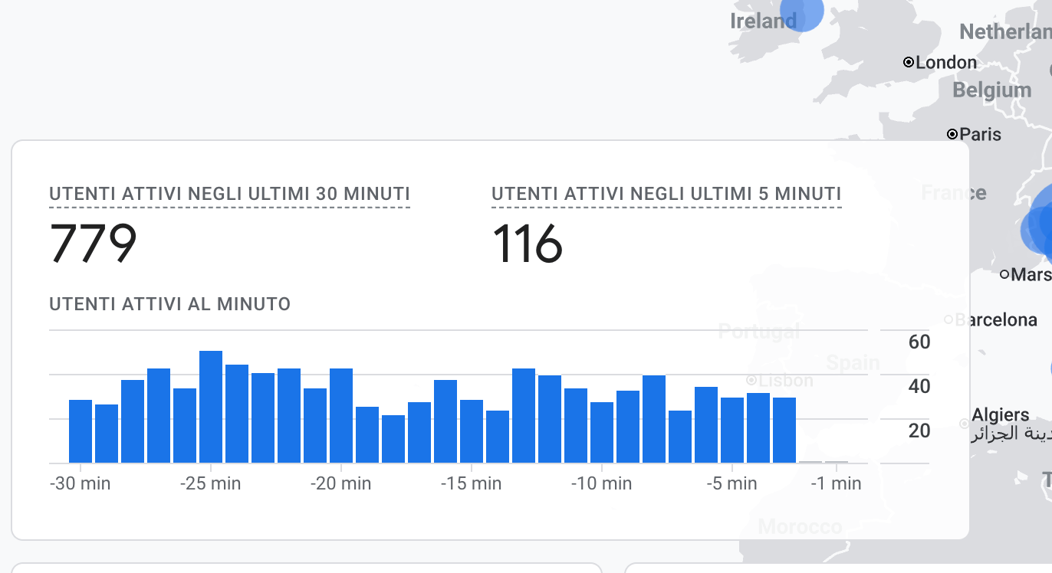1052x573 pixels.
Task: Click the 40 value on the y-axis
Action: tap(919, 386)
